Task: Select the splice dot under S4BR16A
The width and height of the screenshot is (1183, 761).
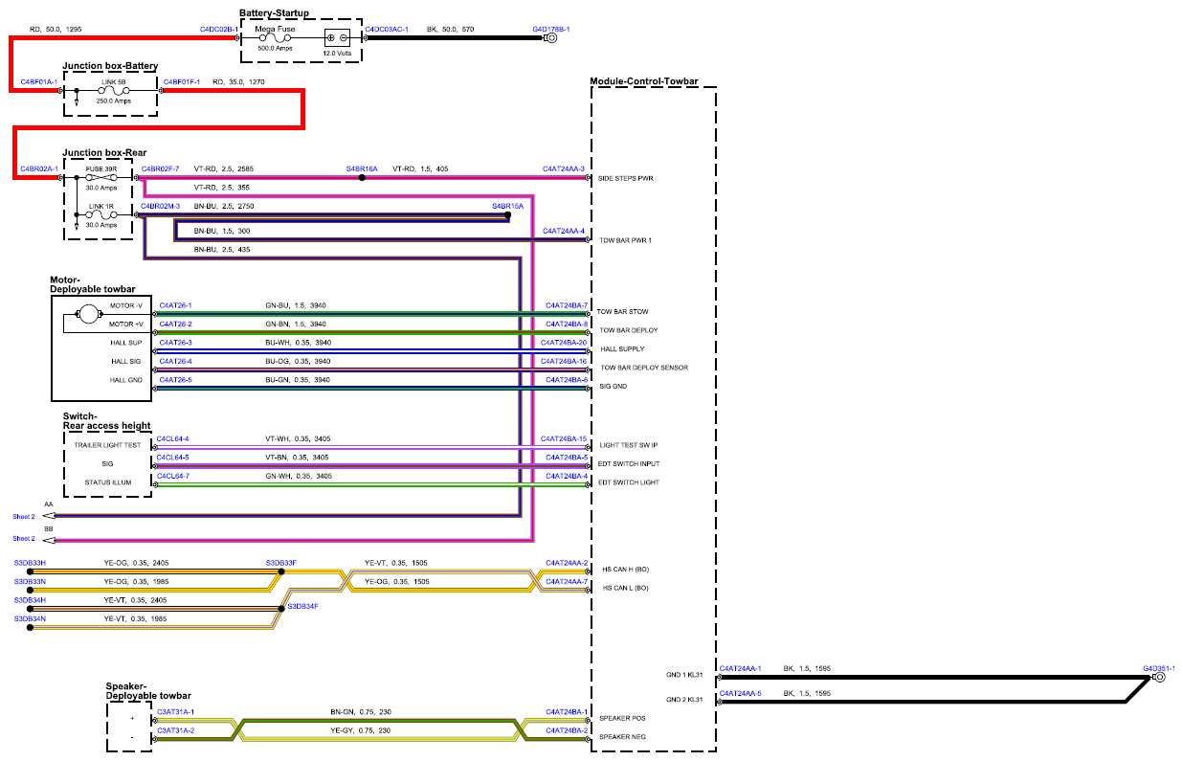Action: point(362,177)
